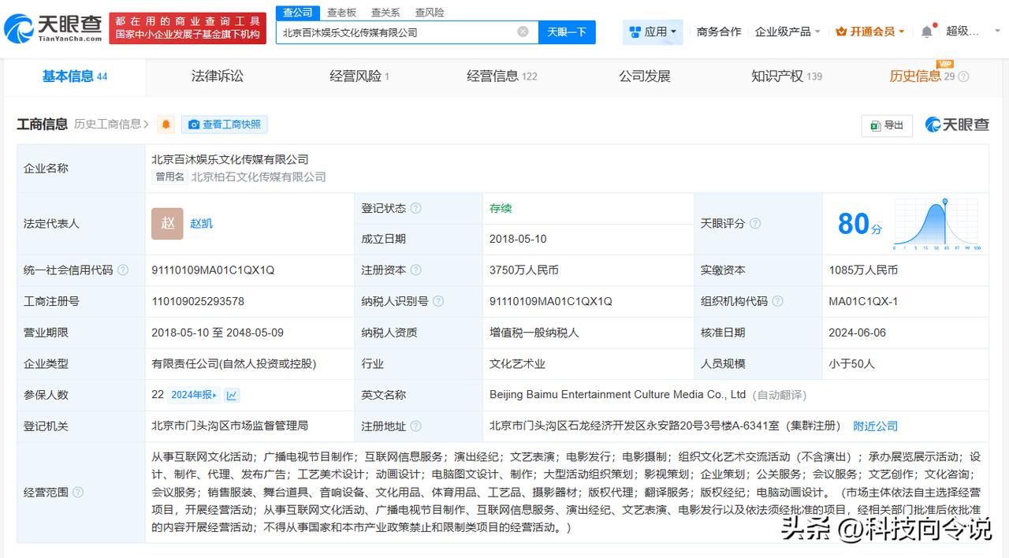Open the 经营风险 tab
Screen dimensions: 1009x558
359,76
